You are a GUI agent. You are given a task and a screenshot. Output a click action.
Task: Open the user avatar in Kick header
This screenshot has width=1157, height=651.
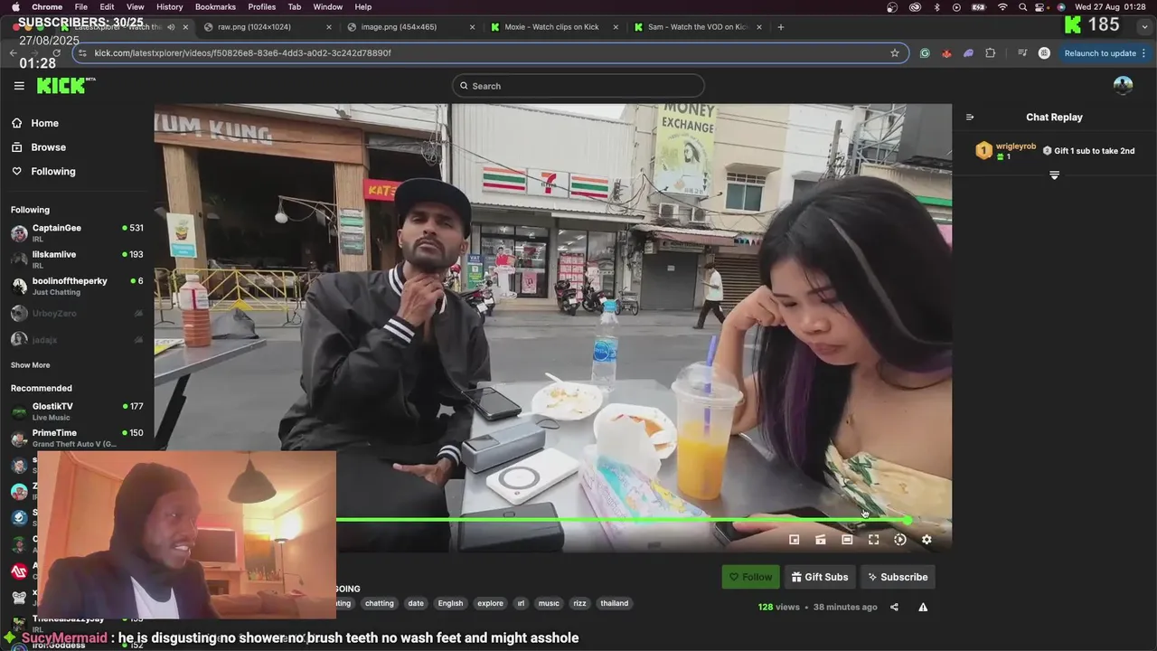tap(1123, 86)
